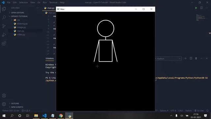Image resolution: width=211 pixels, height=119 pixels.
Task: Open Explorer panel more actions ellipsis
Action: tap(38, 8)
